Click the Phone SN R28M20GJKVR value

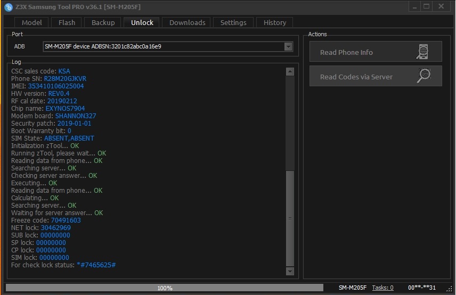point(65,79)
